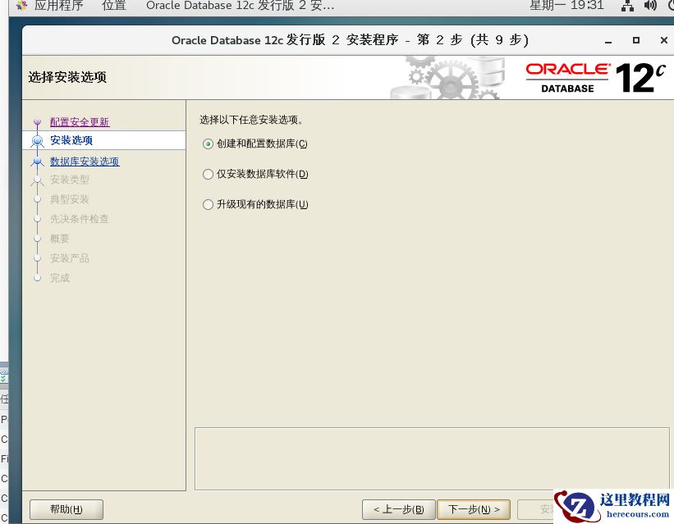Click the 概要 disabled step
Screen dimensions: 674x524
click(60, 239)
